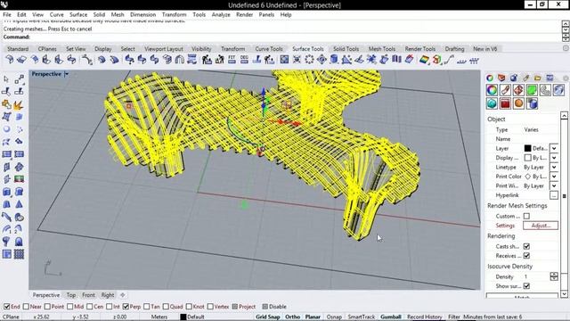Screen dimensions: 570x321
Task: Toggle Gumball in status bar
Action: click(x=391, y=317)
